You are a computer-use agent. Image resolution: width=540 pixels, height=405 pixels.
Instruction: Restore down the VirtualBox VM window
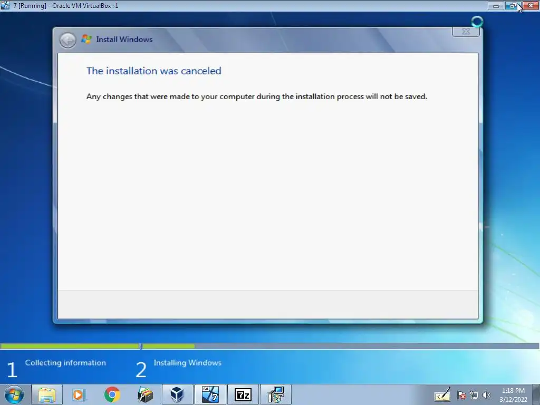pos(513,5)
